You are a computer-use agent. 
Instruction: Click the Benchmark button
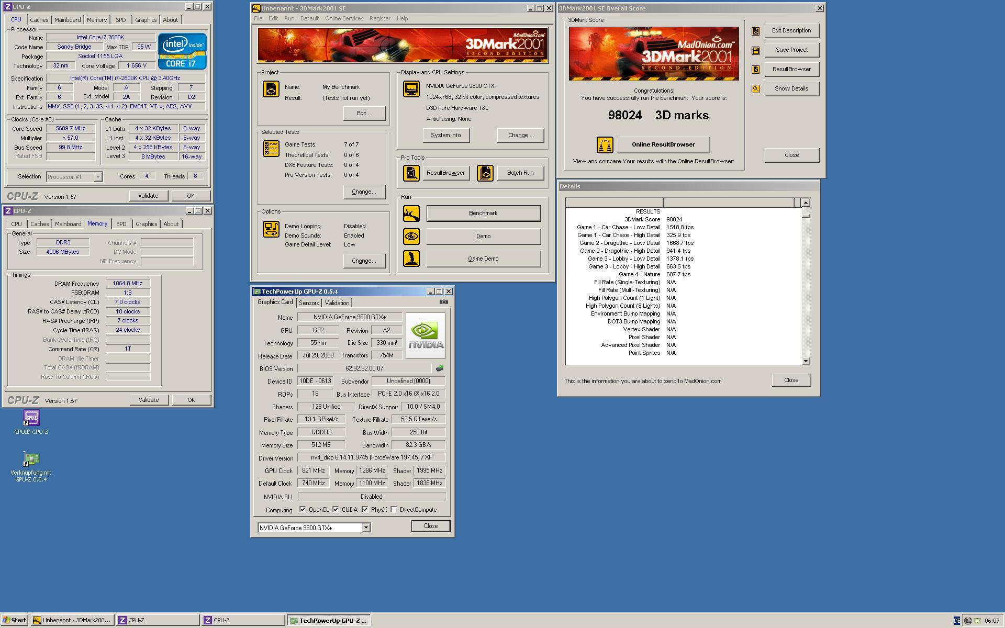coord(483,214)
